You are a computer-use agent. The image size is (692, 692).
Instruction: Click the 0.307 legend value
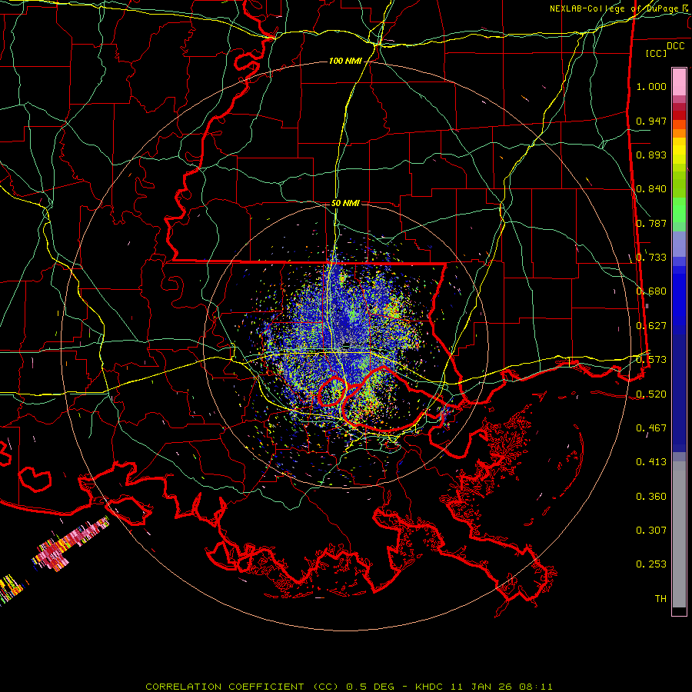(x=651, y=531)
